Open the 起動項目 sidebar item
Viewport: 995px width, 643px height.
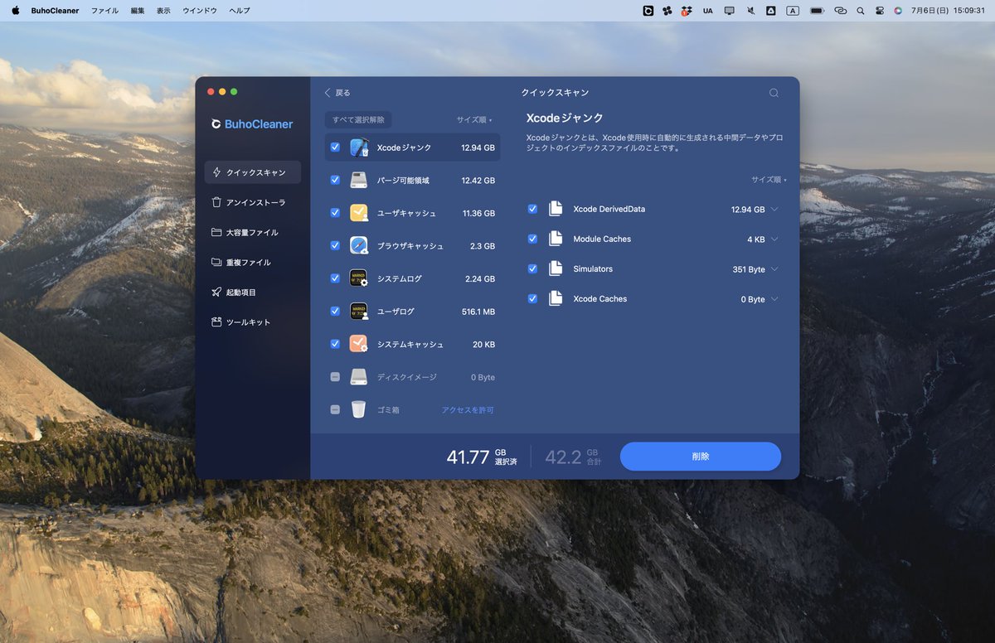(253, 292)
